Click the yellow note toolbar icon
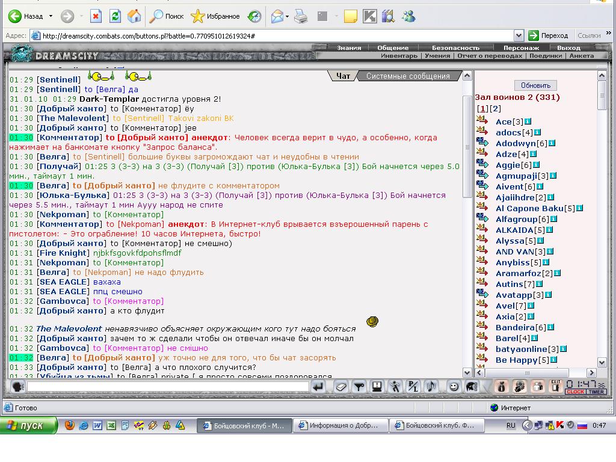 [351, 16]
